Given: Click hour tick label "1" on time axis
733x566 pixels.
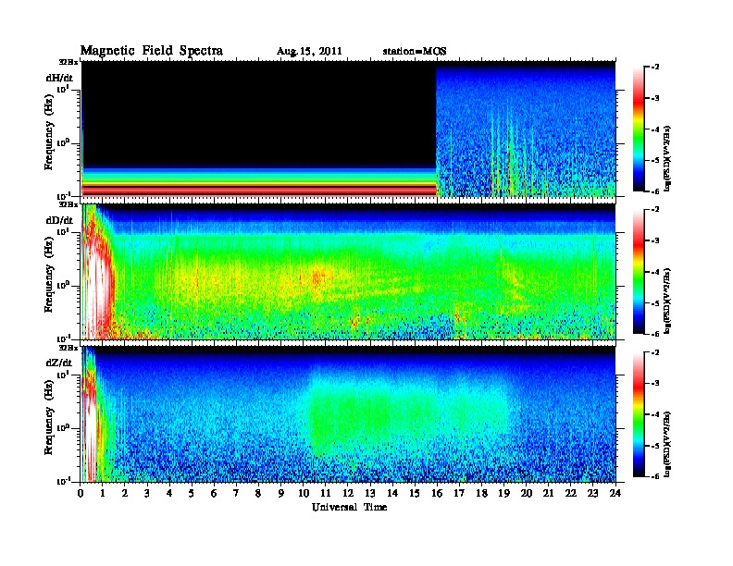Looking at the screenshot, I should [103, 494].
